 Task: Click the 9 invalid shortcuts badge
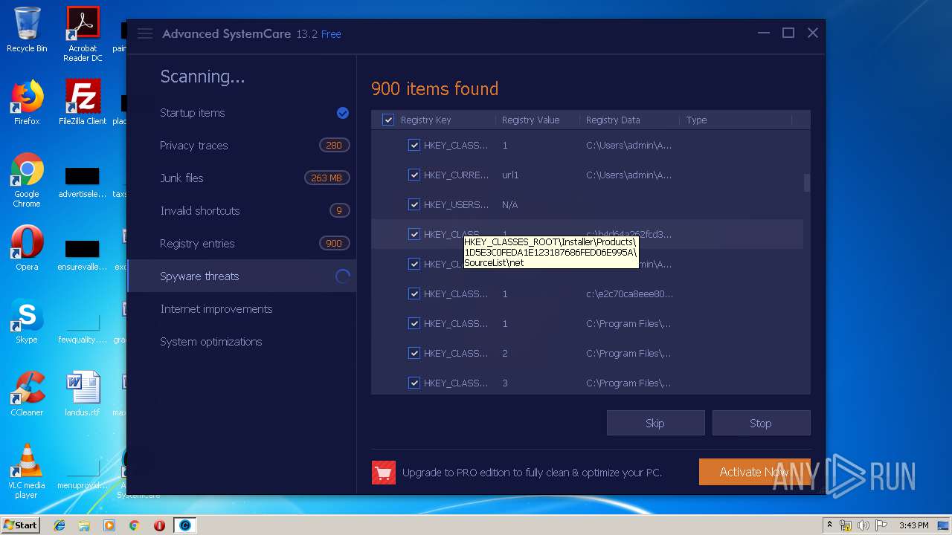(x=339, y=211)
